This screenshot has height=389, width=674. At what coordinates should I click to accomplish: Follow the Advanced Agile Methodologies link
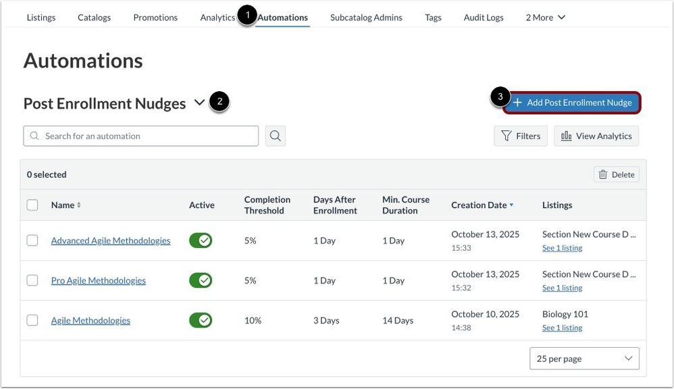tap(110, 240)
